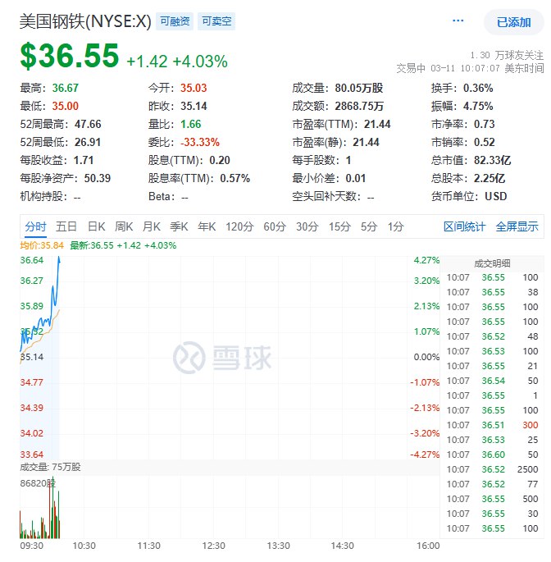Click the 成交明细 panel header

click(x=492, y=264)
